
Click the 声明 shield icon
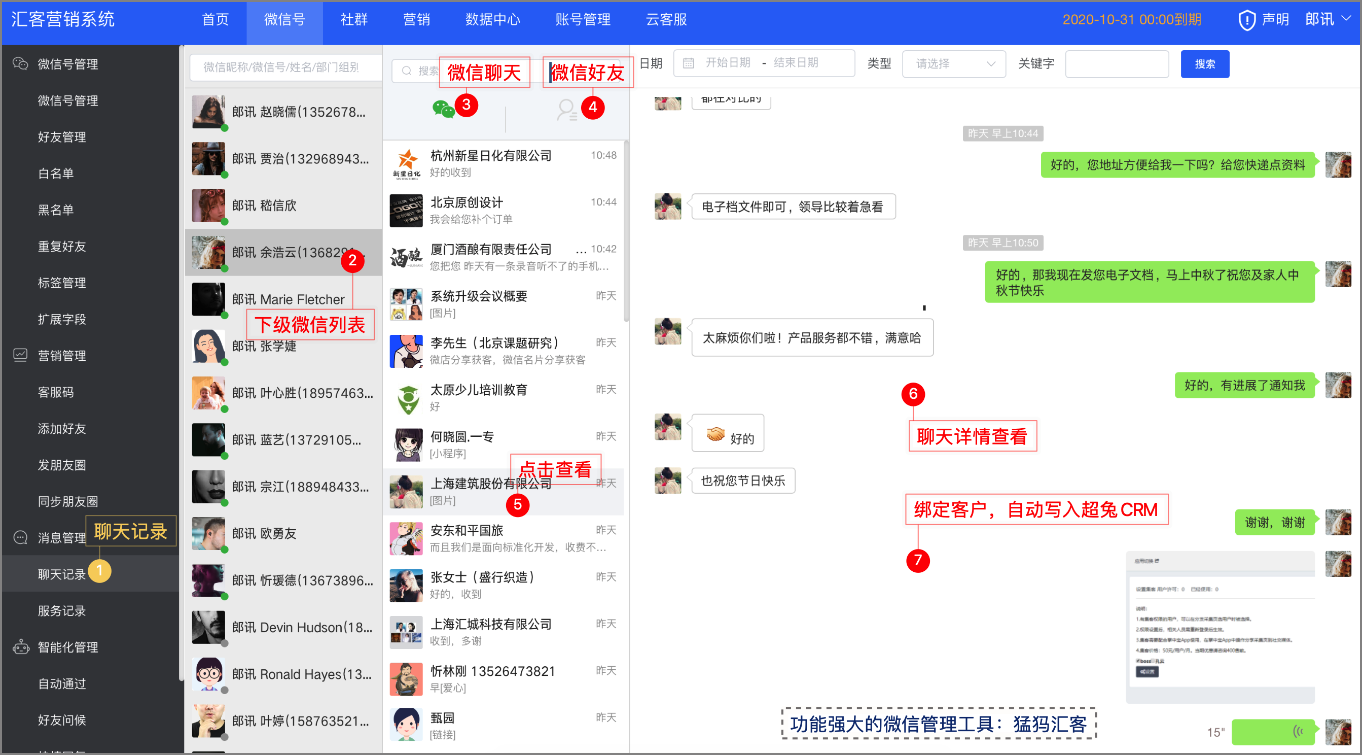(1247, 20)
